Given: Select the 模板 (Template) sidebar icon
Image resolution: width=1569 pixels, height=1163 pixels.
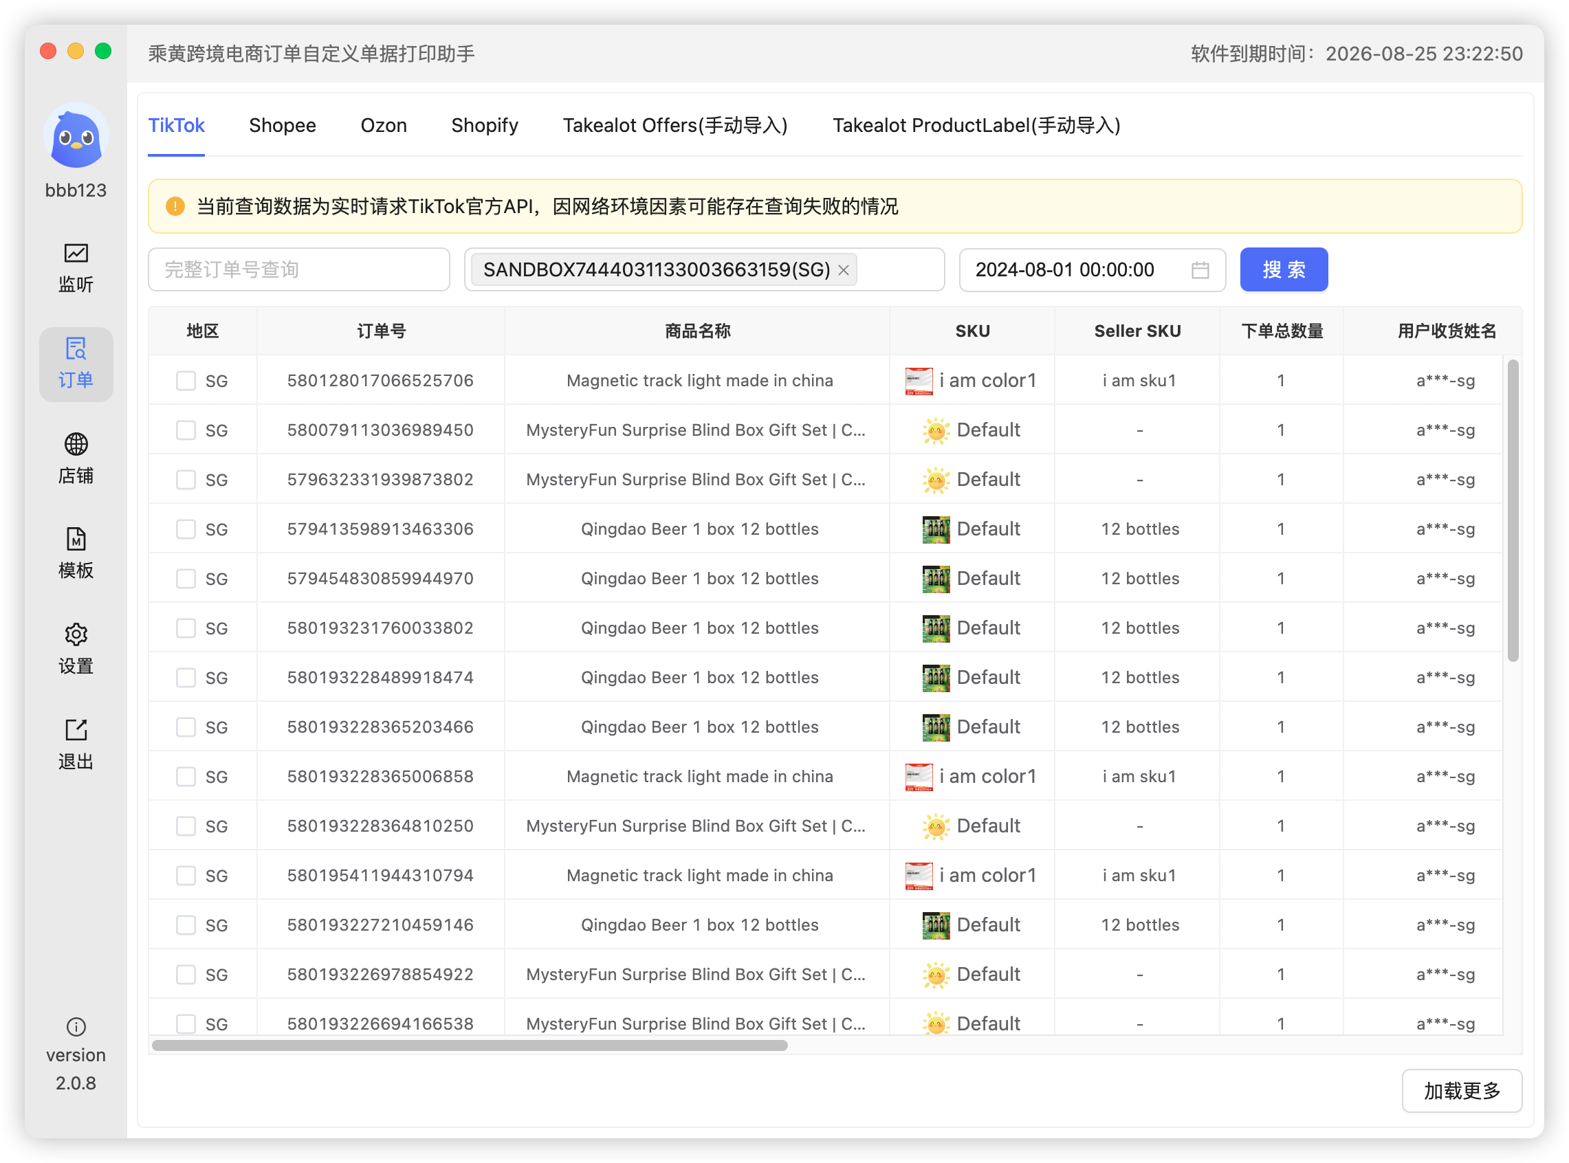Looking at the screenshot, I should 76,546.
